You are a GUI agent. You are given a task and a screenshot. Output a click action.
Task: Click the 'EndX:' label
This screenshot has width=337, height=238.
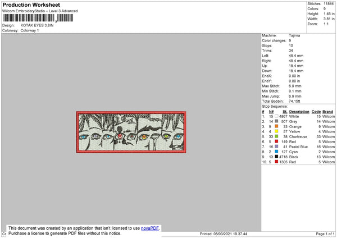click(x=267, y=76)
